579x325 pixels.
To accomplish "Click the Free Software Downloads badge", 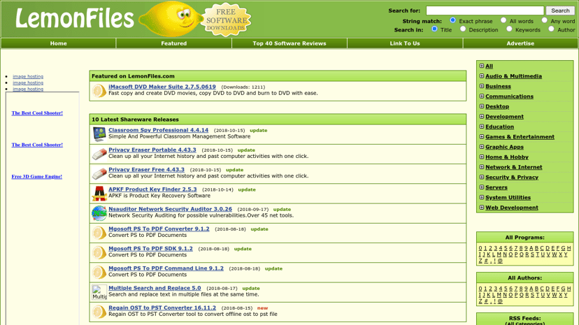I will [226, 20].
